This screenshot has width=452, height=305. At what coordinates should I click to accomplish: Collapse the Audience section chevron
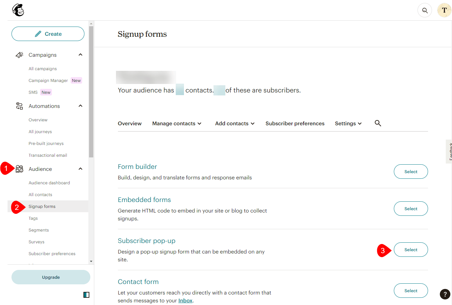[80, 169]
